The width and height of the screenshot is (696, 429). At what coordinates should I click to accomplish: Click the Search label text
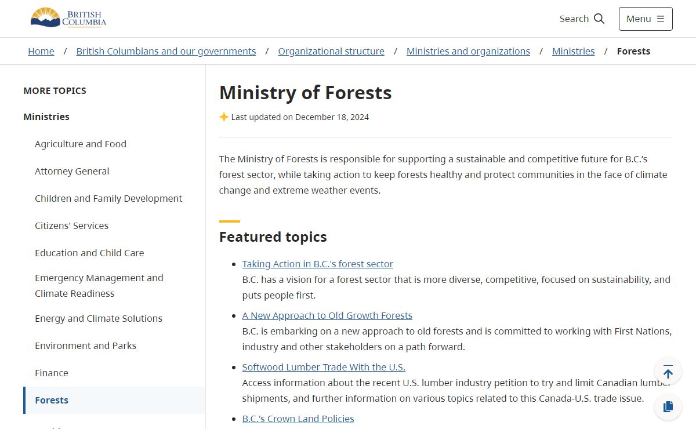pos(574,19)
